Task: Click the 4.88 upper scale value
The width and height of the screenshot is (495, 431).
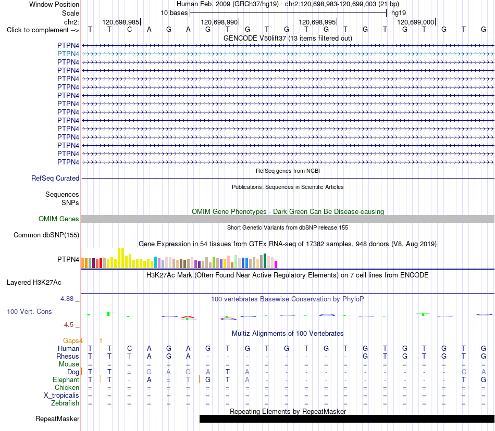Action: [67, 299]
